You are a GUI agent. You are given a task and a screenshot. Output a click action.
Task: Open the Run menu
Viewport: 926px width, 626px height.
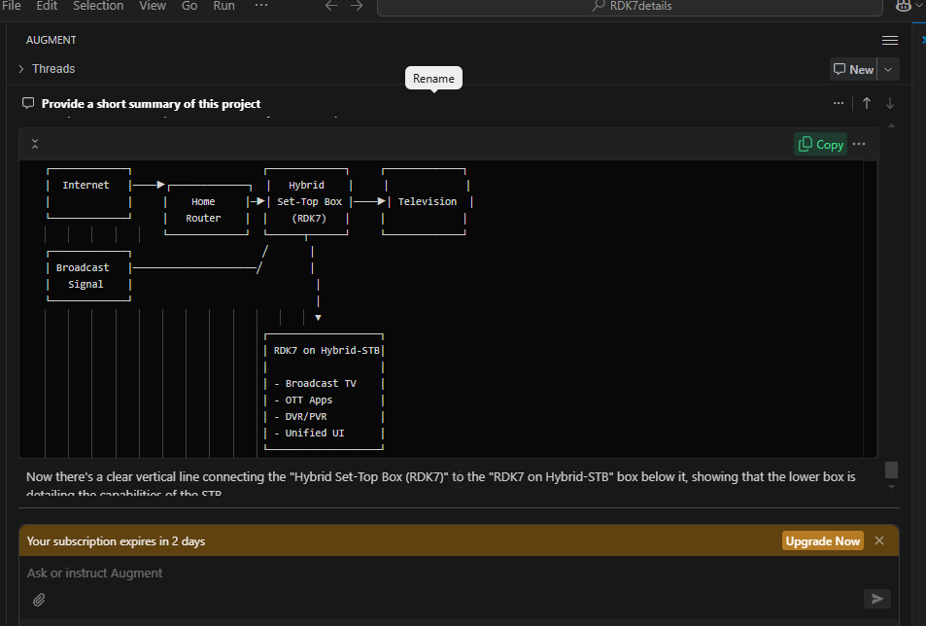click(x=223, y=6)
